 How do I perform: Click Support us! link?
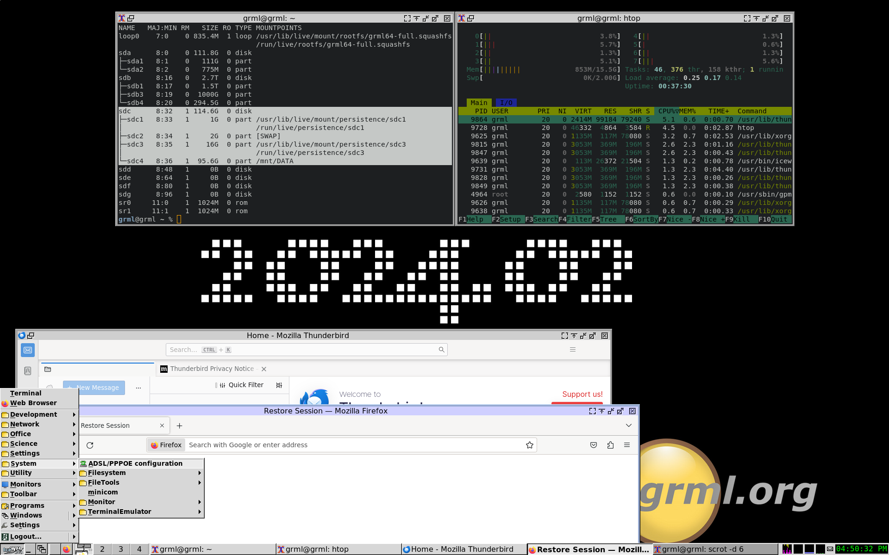click(582, 394)
